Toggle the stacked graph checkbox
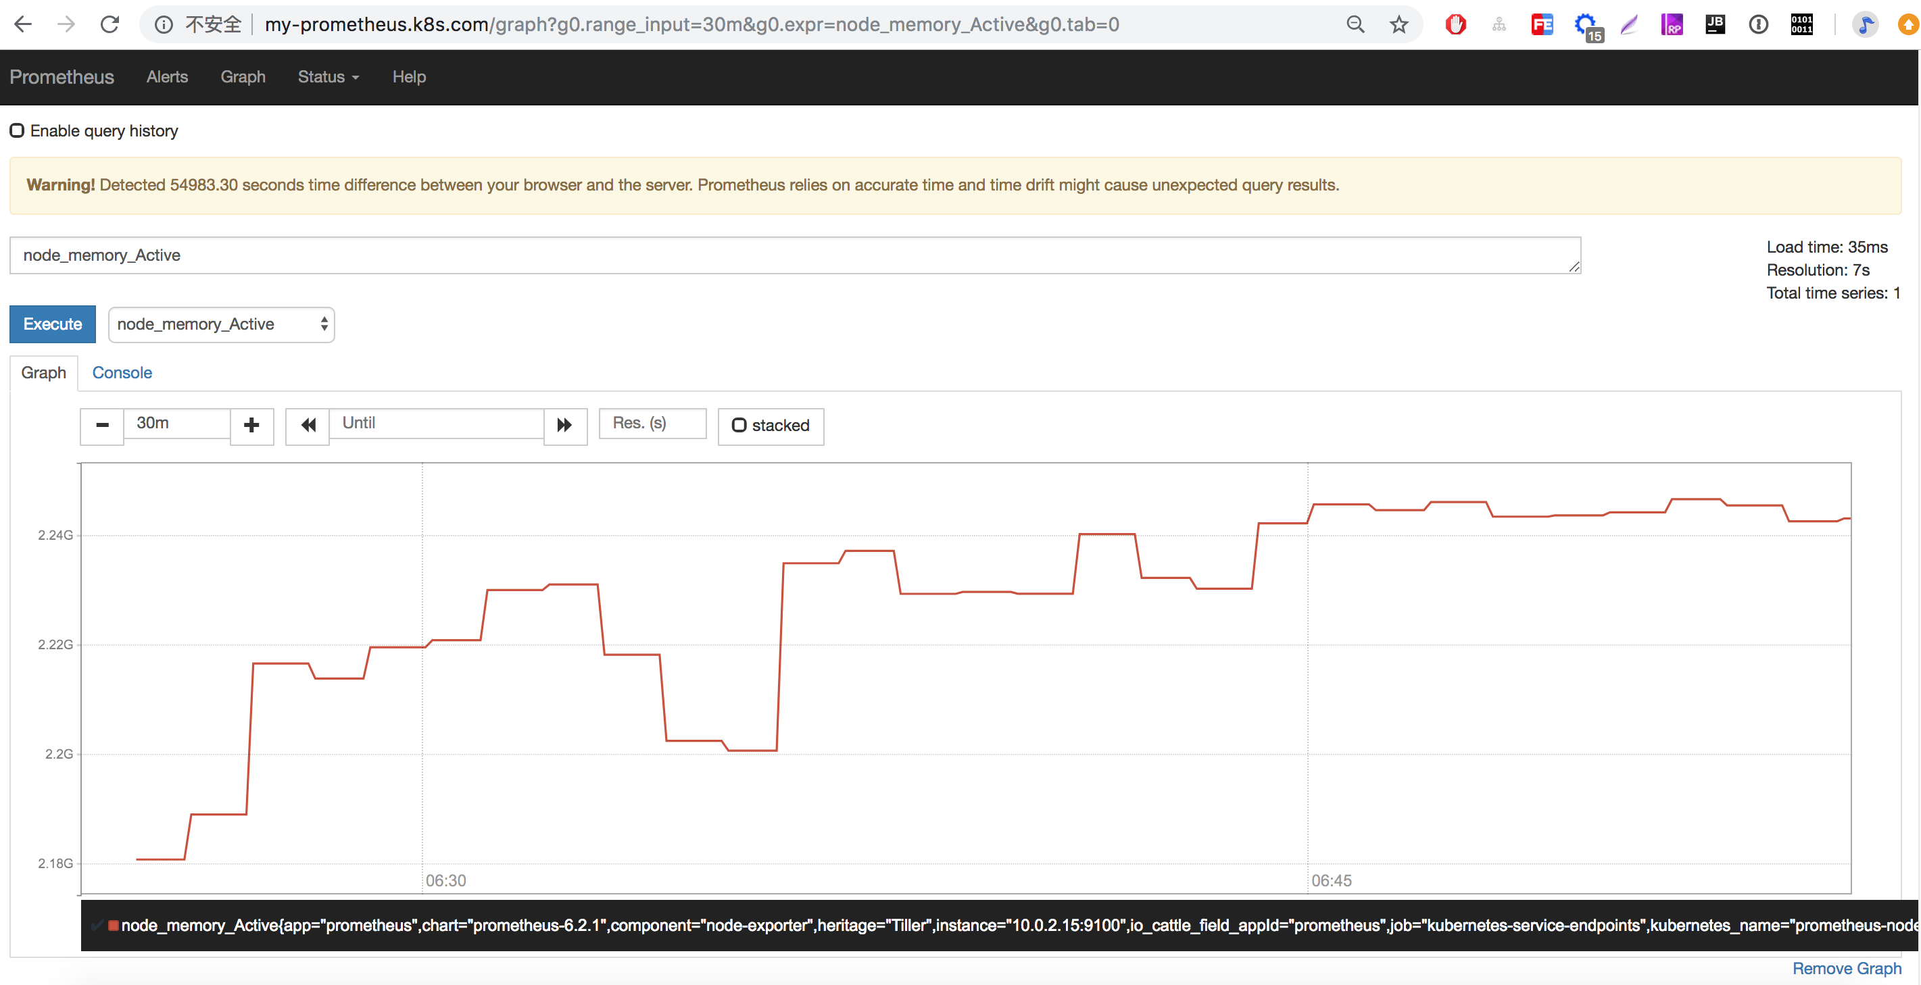The height and width of the screenshot is (985, 1921). pos(738,426)
